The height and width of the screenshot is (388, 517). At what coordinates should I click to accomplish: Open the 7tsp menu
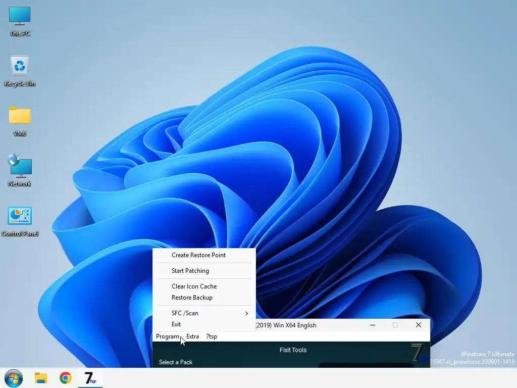[x=212, y=336]
